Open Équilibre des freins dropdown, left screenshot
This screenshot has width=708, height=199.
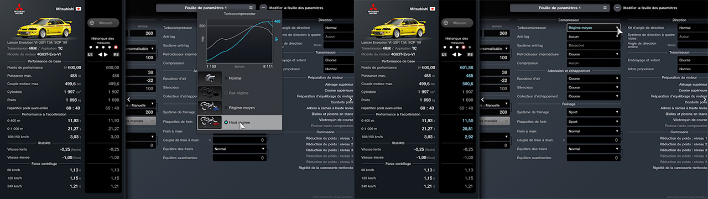tap(240, 149)
